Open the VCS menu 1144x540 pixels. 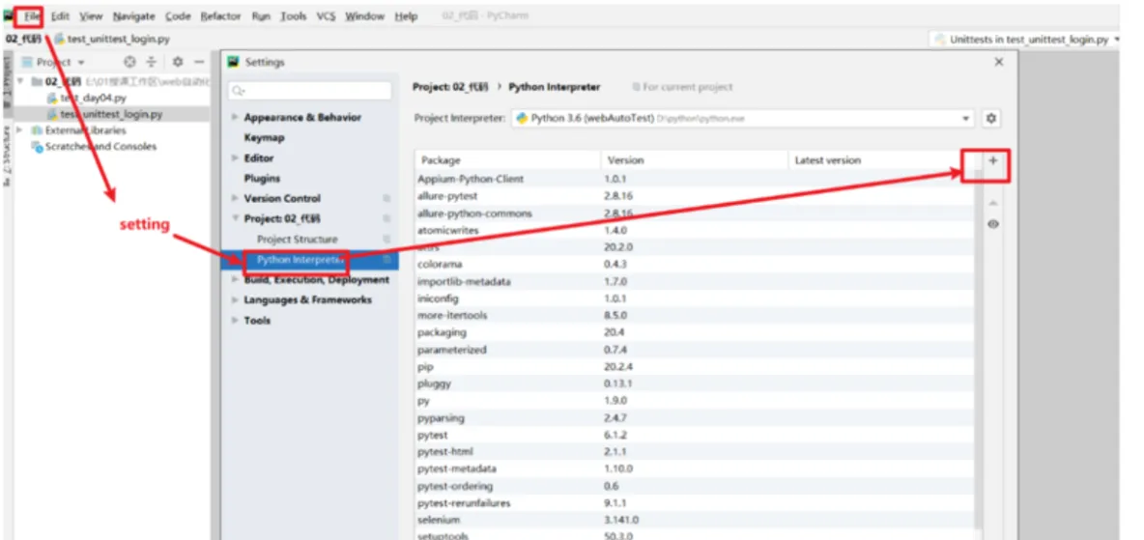pos(326,16)
